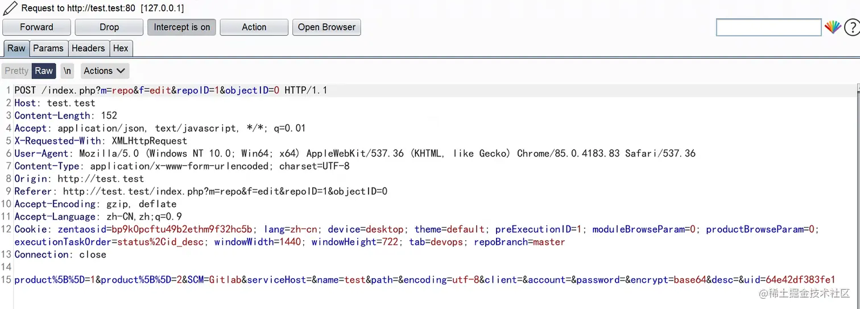860x309 pixels.
Task: Switch to the Params tab
Action: (x=48, y=48)
